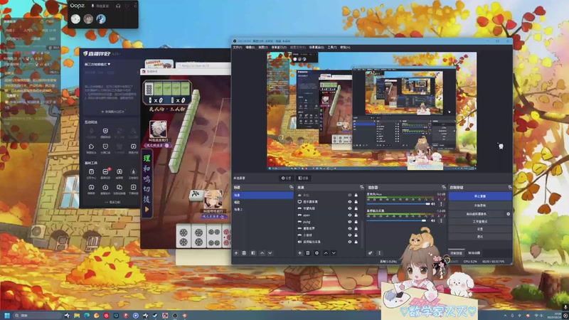Mute 麦克风/Aux with its speaker icon
The height and width of the screenshot is (320, 569).
pos(433,204)
